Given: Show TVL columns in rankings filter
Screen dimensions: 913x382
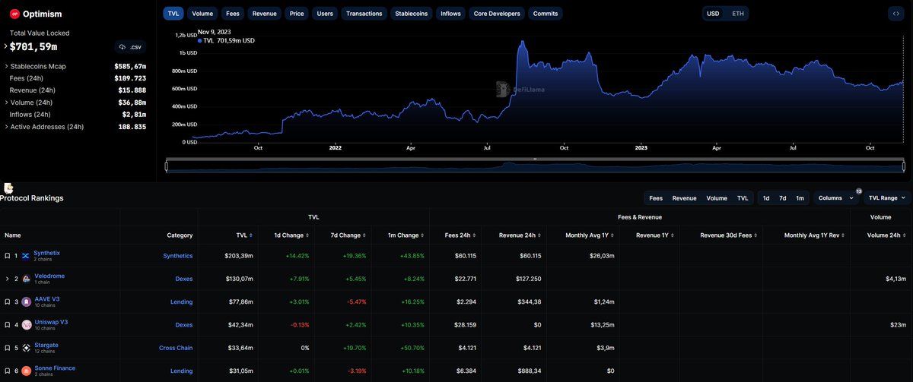Looking at the screenshot, I should (x=743, y=198).
